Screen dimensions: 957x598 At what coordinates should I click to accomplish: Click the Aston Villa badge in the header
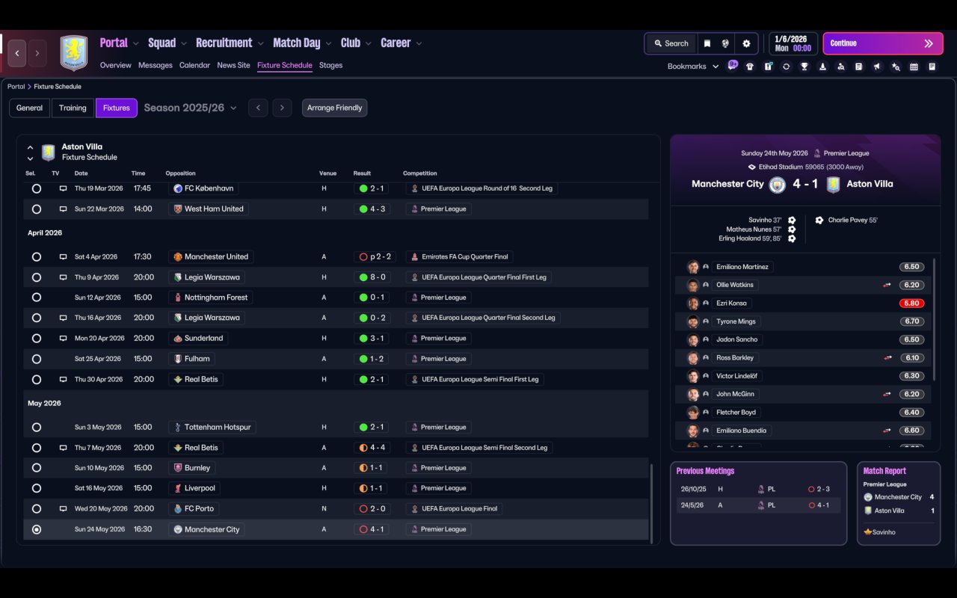73,53
